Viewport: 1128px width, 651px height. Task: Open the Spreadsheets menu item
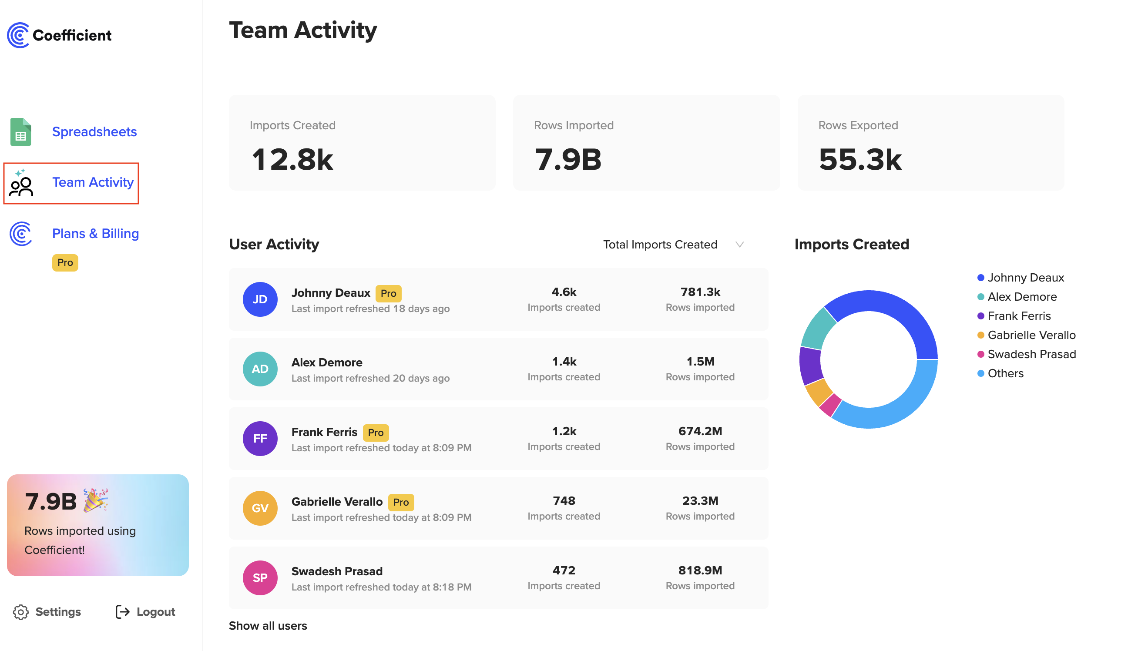click(x=94, y=132)
